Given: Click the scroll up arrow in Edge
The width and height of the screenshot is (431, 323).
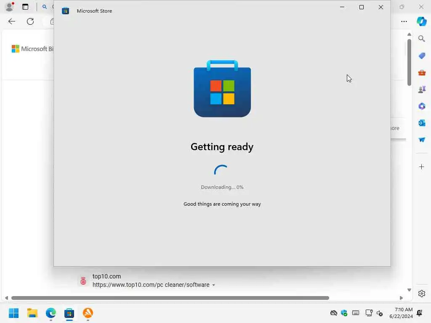Looking at the screenshot, I should click(409, 34).
